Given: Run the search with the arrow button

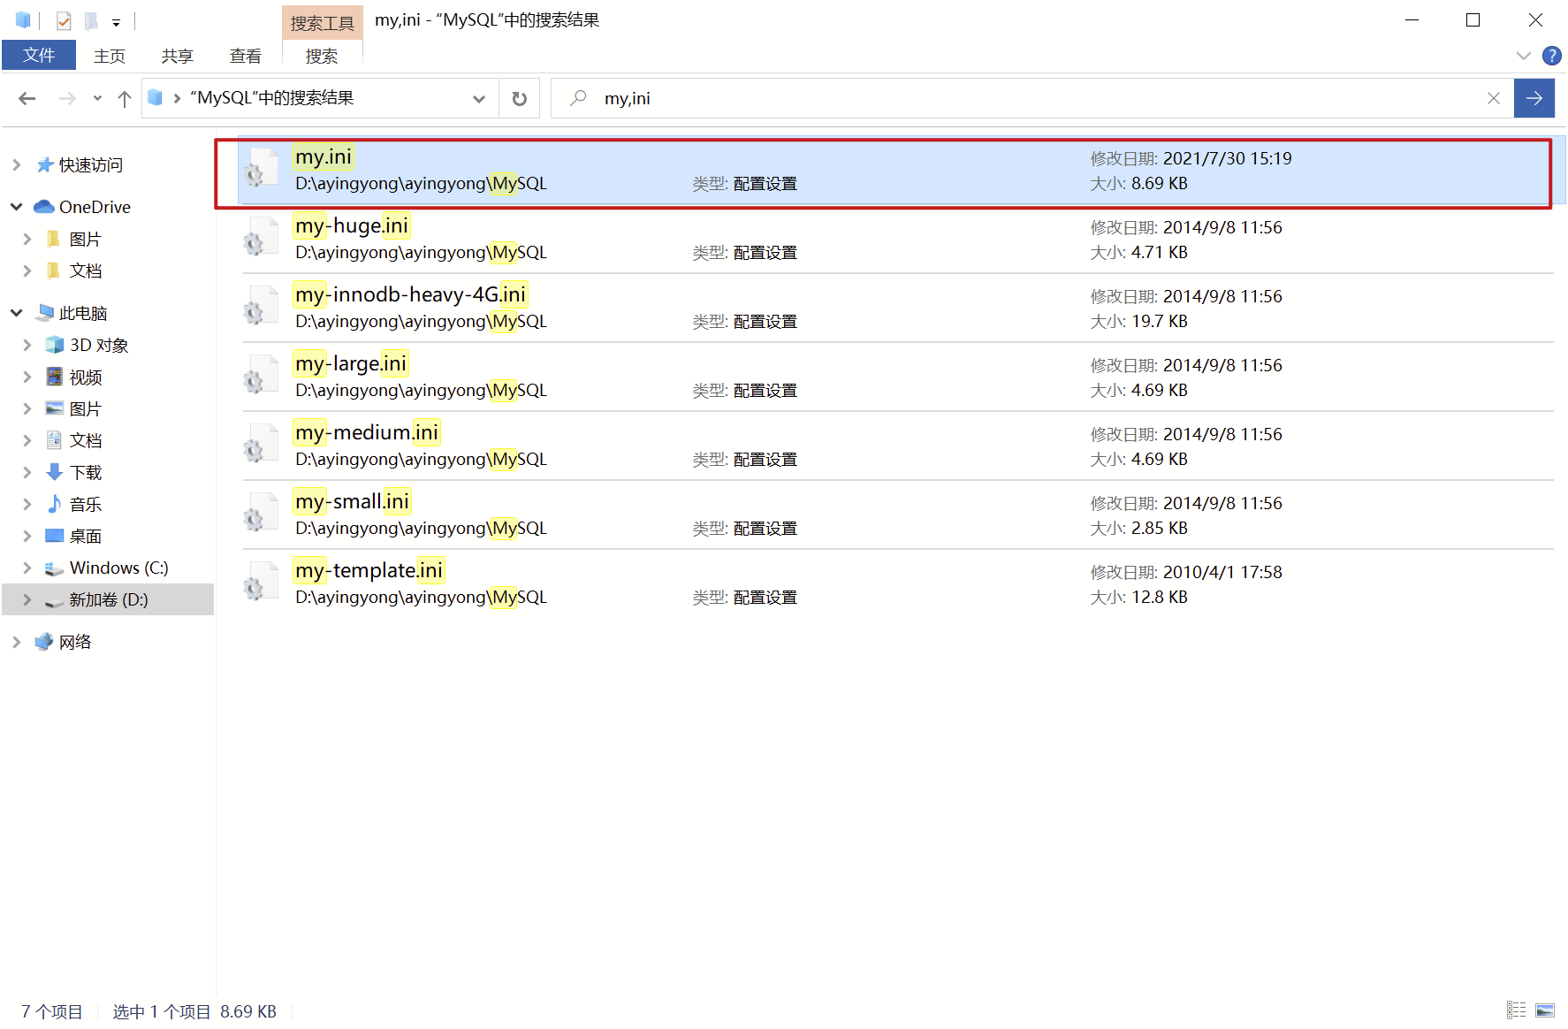Looking at the screenshot, I should pos(1534,98).
